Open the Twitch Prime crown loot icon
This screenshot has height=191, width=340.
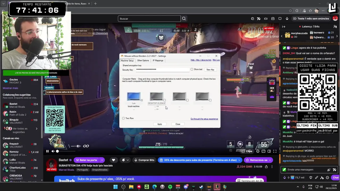coord(266,19)
